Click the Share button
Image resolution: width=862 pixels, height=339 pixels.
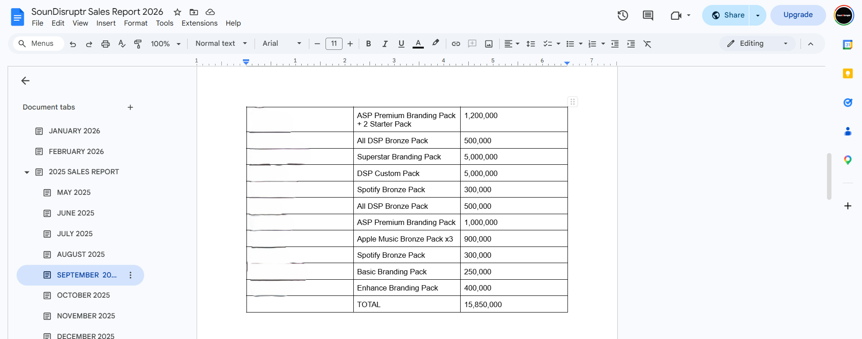click(x=726, y=15)
